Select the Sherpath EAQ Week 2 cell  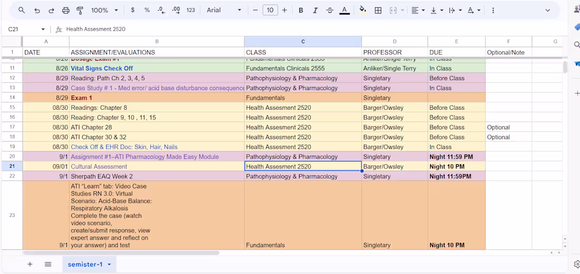(157, 176)
